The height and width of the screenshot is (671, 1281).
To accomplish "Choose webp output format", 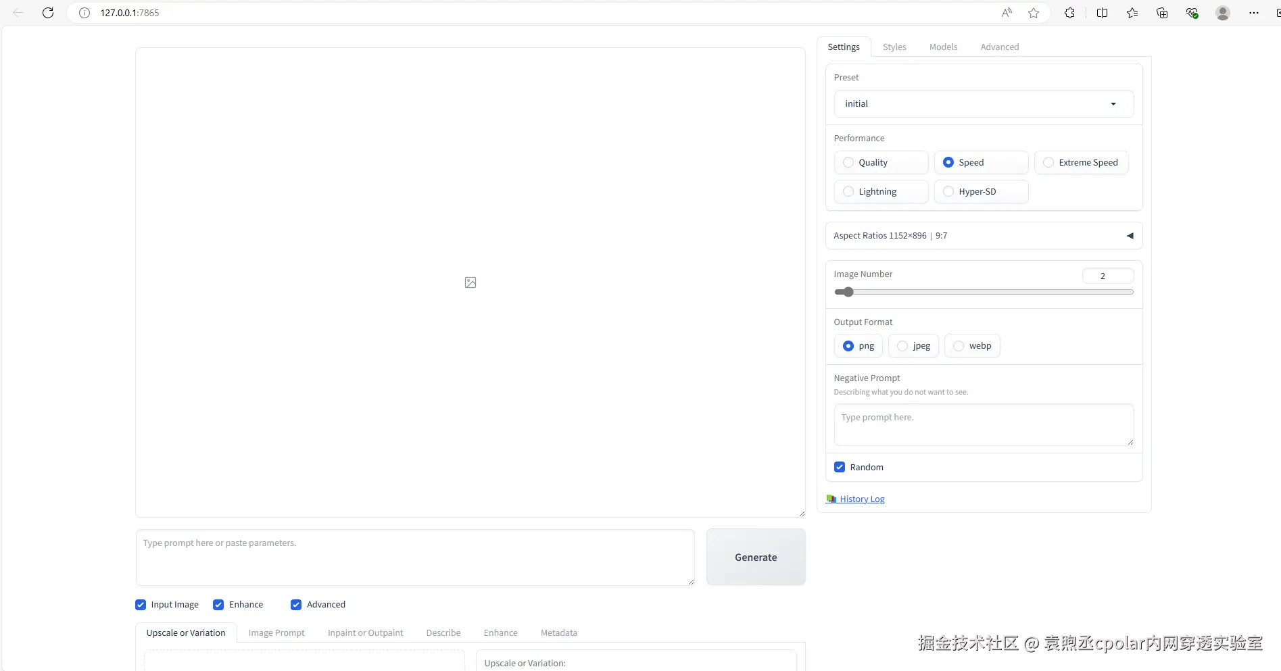I will coord(972,346).
